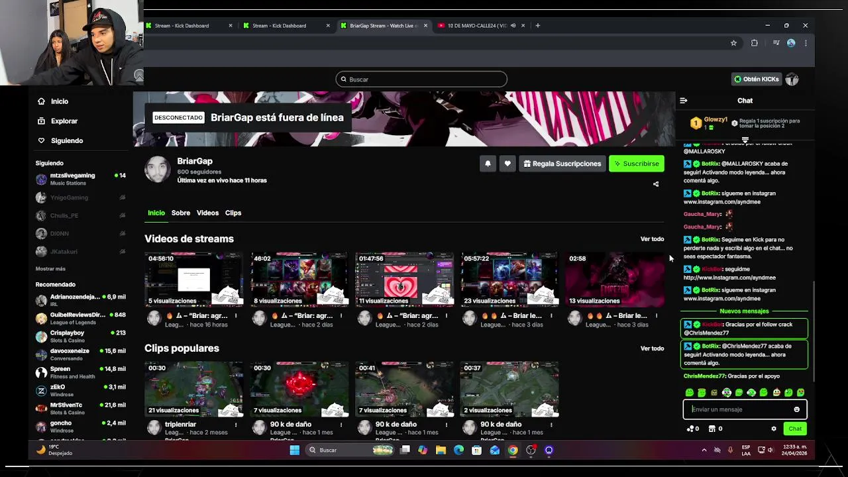848x477 pixels.
Task: Switch to the Clips channel tab
Action: point(233,213)
